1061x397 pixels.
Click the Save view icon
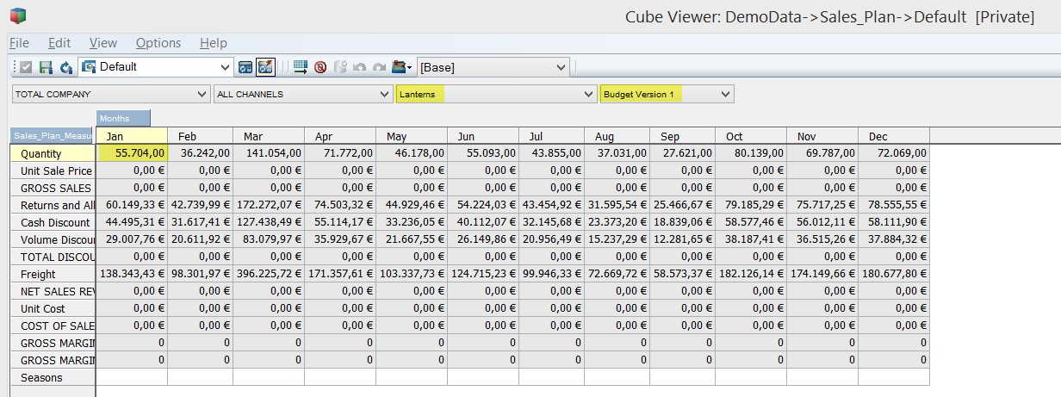[46, 67]
